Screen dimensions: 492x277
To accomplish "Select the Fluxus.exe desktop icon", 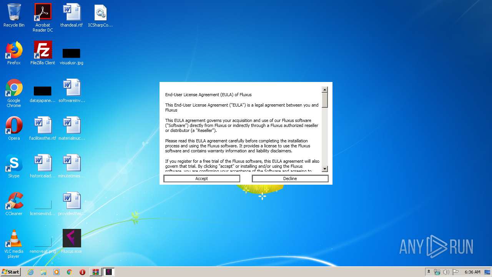I will (x=71, y=242).
